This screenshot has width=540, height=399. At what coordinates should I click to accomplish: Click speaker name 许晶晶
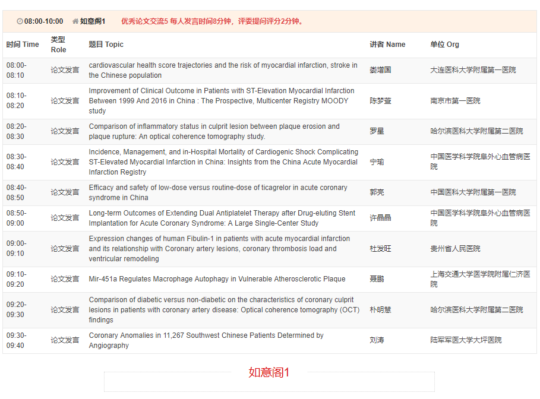coord(381,218)
